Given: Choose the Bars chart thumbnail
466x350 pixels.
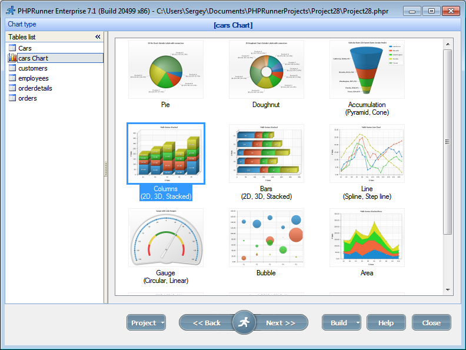Looking at the screenshot, I should (267, 154).
